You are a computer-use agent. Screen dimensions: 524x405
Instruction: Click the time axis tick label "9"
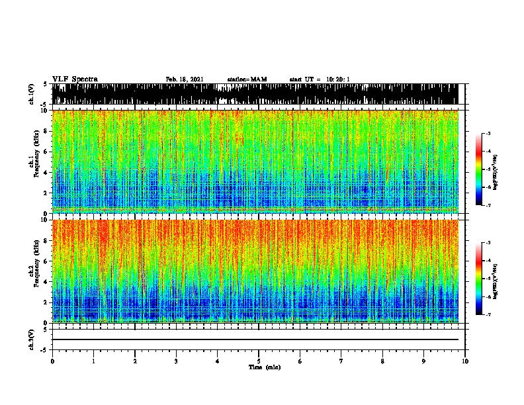423,361
